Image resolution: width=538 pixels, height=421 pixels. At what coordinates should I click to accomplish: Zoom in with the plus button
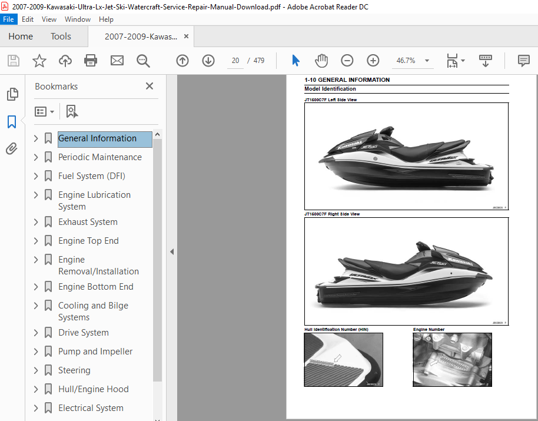373,61
